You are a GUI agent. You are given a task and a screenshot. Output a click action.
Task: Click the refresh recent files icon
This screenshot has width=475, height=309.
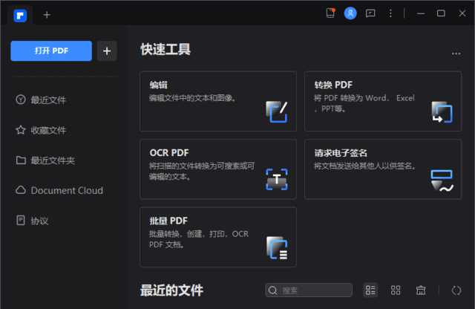click(x=456, y=290)
